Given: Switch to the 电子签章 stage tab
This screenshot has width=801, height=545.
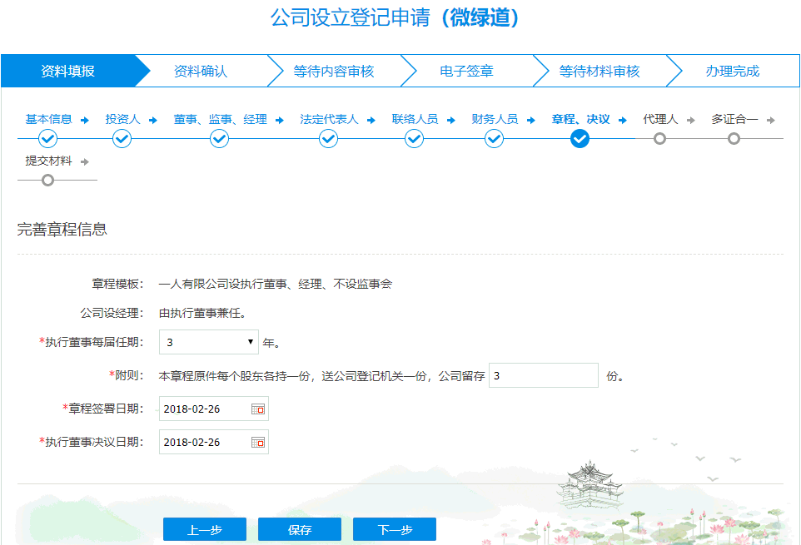Looking at the screenshot, I should 470,71.
